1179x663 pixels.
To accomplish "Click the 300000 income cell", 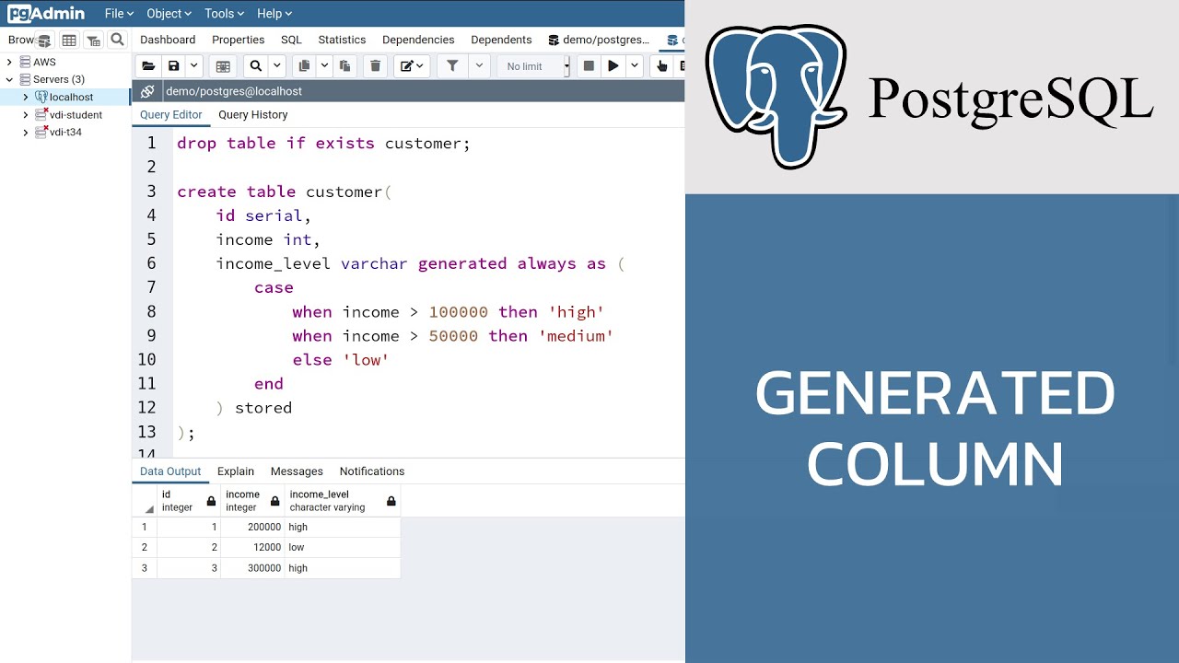I will pos(252,568).
